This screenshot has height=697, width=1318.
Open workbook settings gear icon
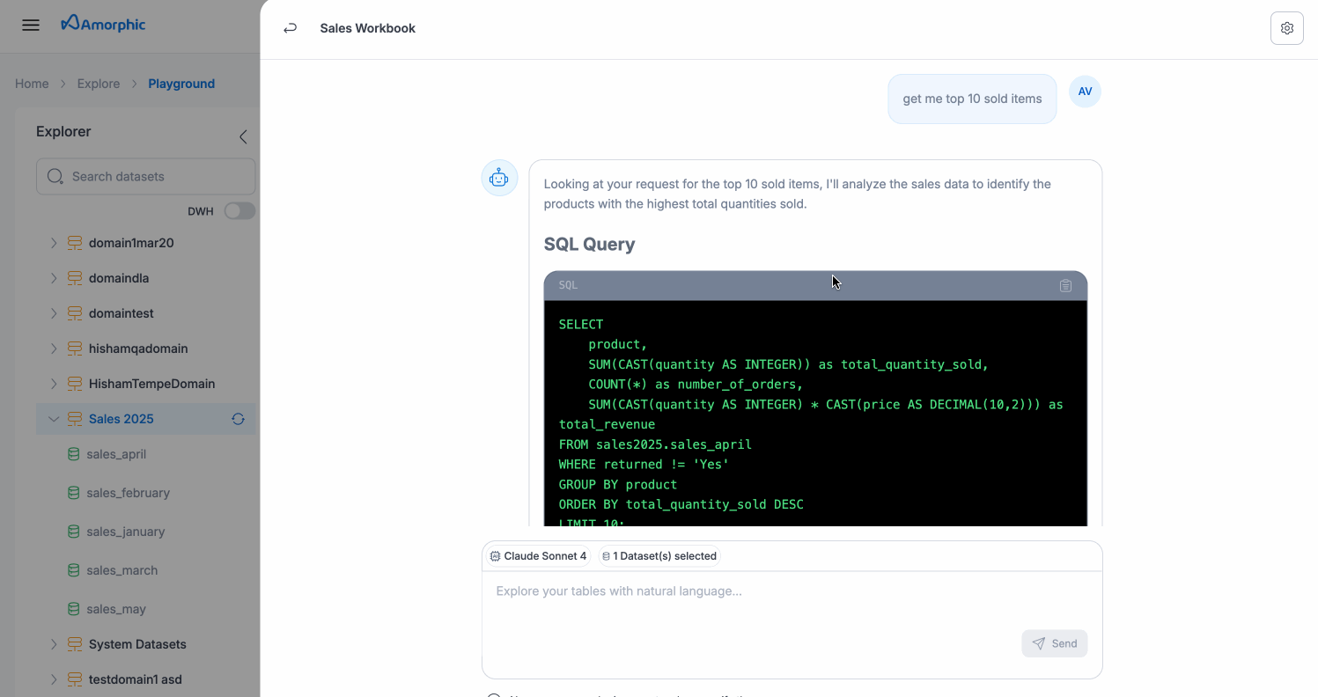(x=1286, y=28)
